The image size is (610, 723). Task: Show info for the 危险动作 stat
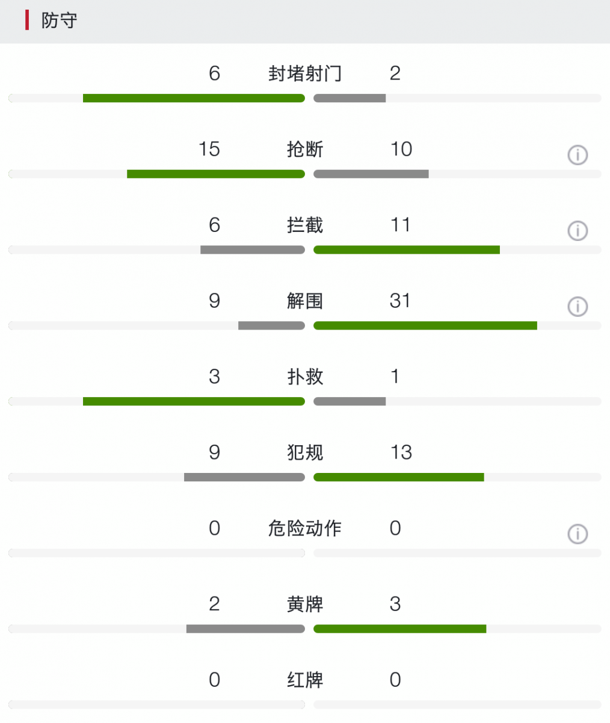click(578, 534)
